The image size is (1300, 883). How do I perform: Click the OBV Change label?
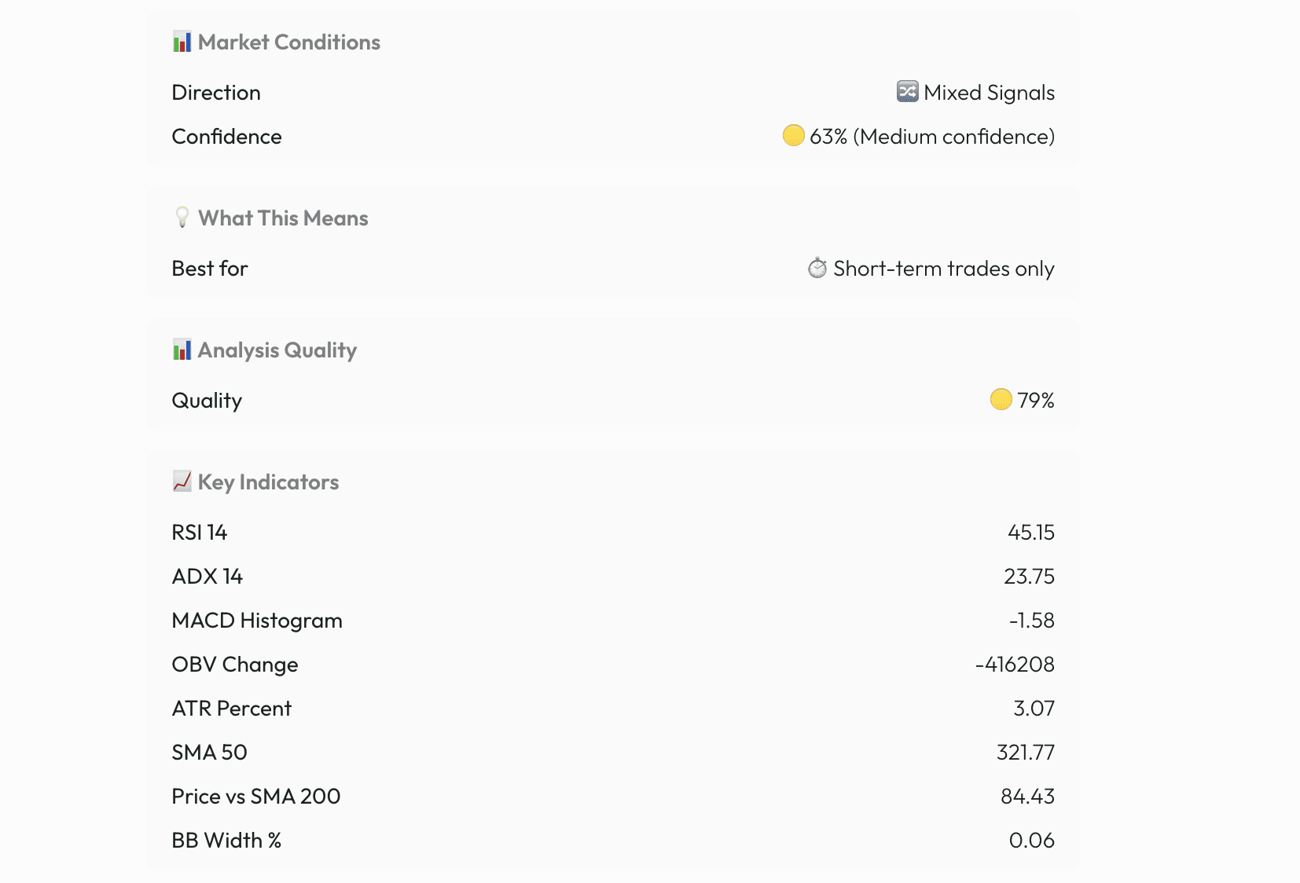pyautogui.click(x=235, y=665)
